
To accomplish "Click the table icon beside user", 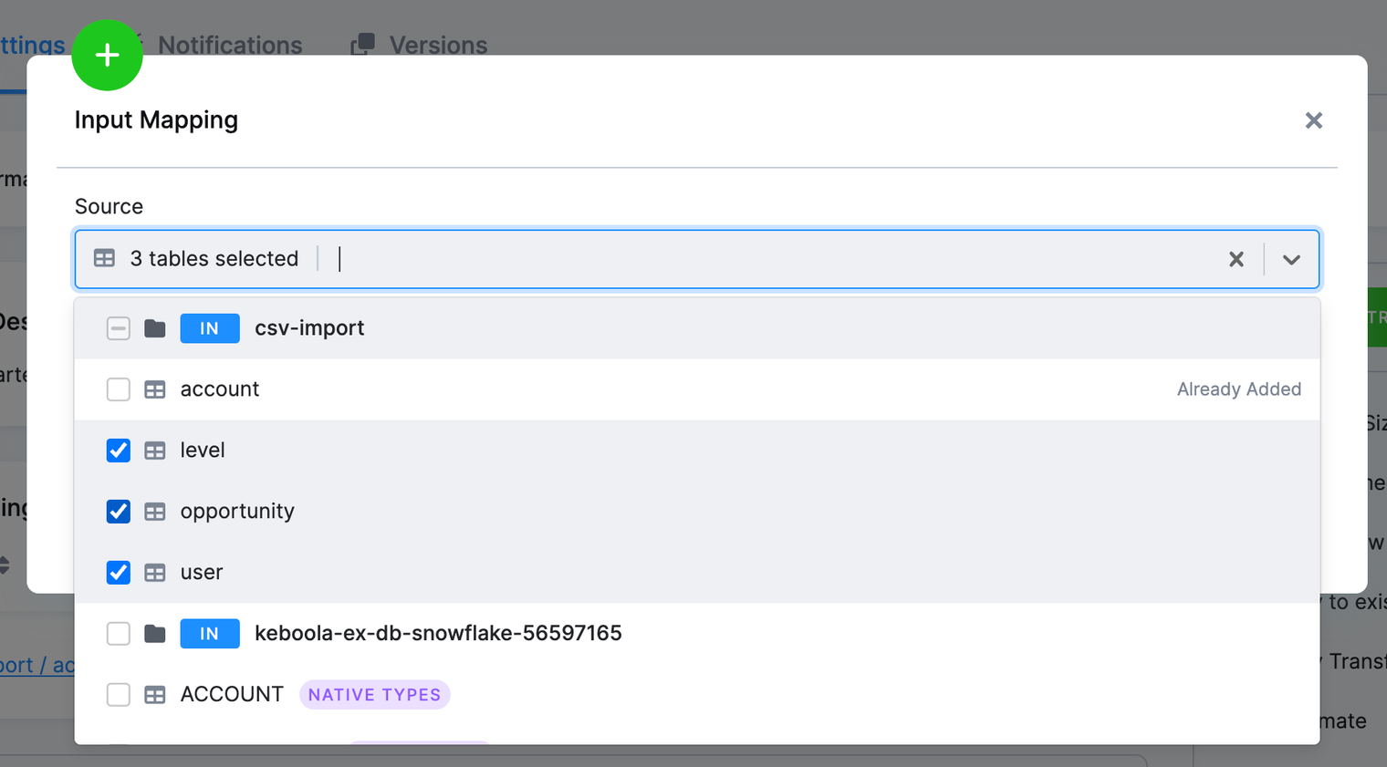I will pyautogui.click(x=155, y=573).
